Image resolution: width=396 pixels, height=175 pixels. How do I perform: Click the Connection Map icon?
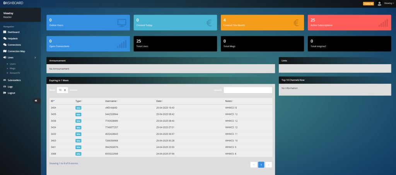click(5, 51)
